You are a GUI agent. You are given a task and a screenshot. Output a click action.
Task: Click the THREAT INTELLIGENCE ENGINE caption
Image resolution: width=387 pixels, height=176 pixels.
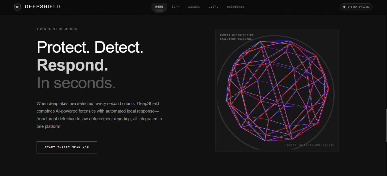click(310, 145)
